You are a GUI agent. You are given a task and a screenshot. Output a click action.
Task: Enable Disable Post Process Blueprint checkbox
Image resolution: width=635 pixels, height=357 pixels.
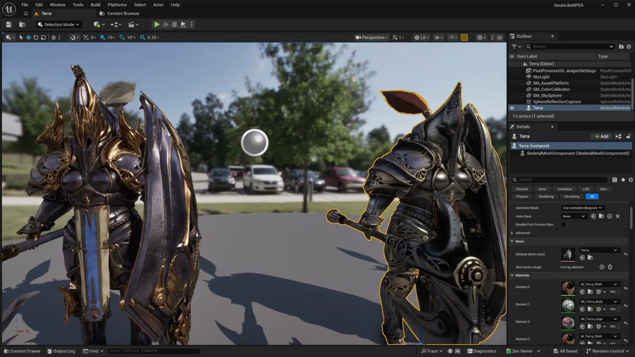563,225
